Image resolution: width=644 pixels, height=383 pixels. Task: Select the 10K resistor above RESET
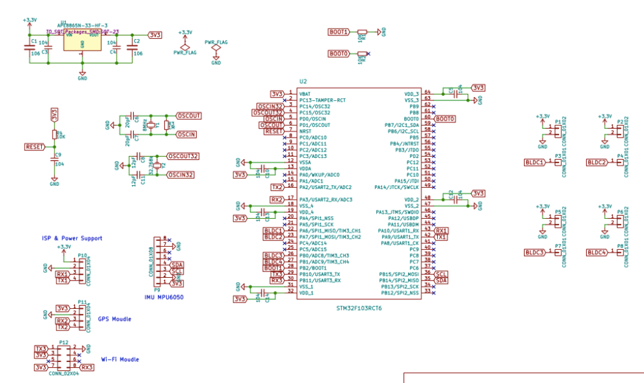(x=55, y=134)
